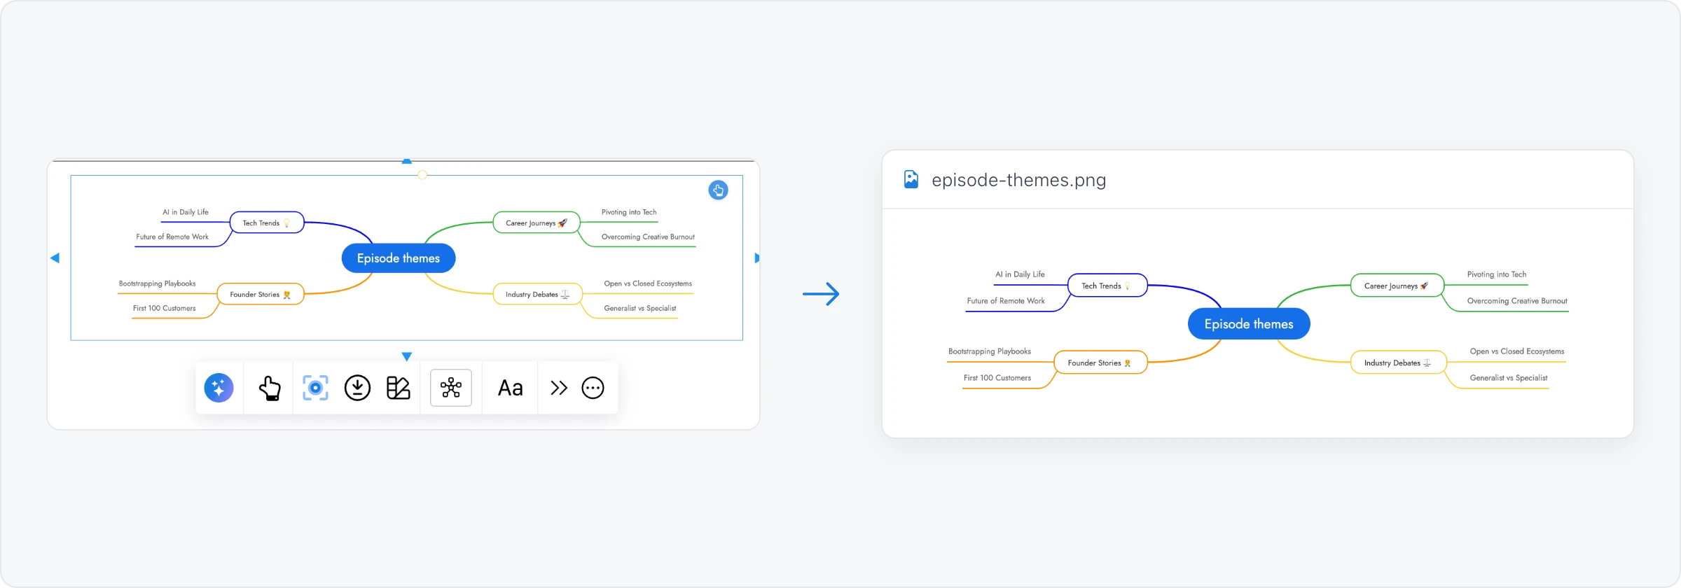Click 'Future of Remote Work' in the editor
Viewport: 1681px width, 588px height.
pyautogui.click(x=172, y=237)
